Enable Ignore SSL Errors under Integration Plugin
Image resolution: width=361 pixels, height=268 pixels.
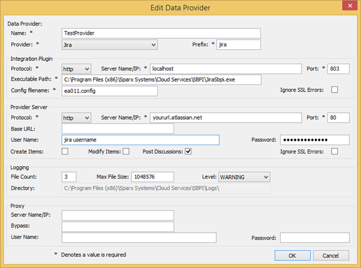[x=334, y=90]
